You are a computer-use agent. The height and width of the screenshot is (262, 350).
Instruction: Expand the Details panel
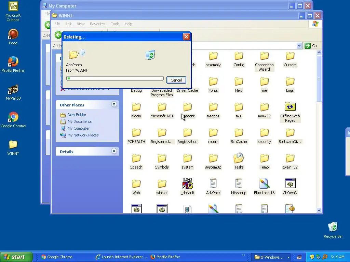pyautogui.click(x=114, y=151)
